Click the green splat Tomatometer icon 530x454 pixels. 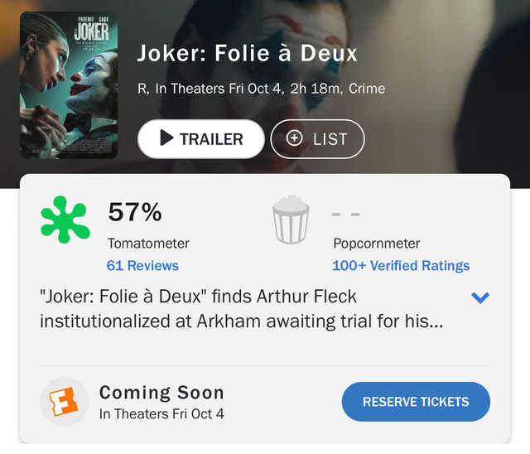[65, 220]
